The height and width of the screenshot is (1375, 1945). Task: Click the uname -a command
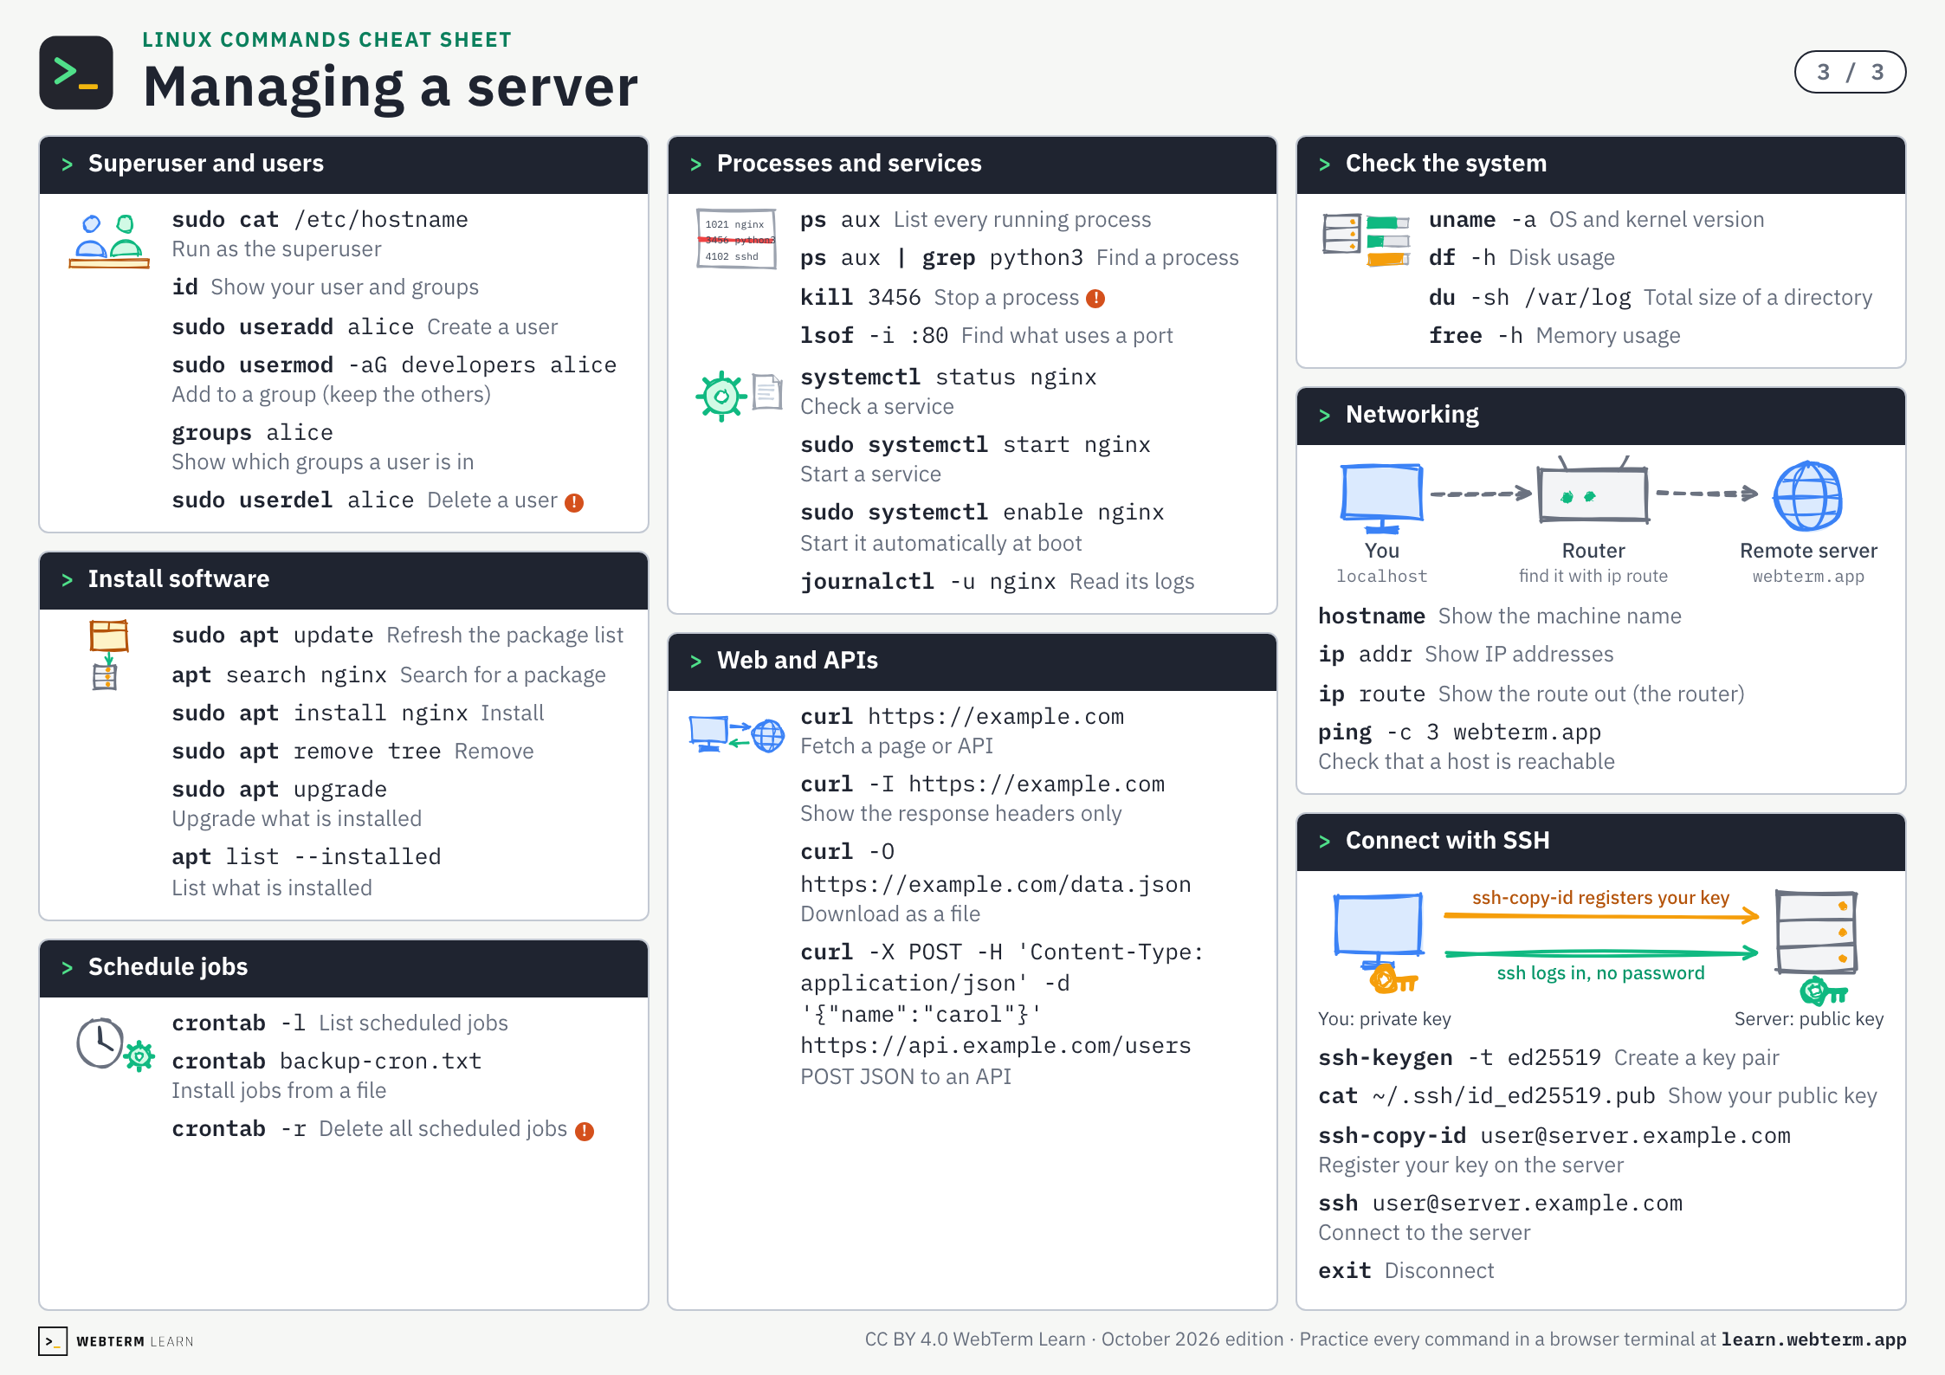click(x=1483, y=220)
